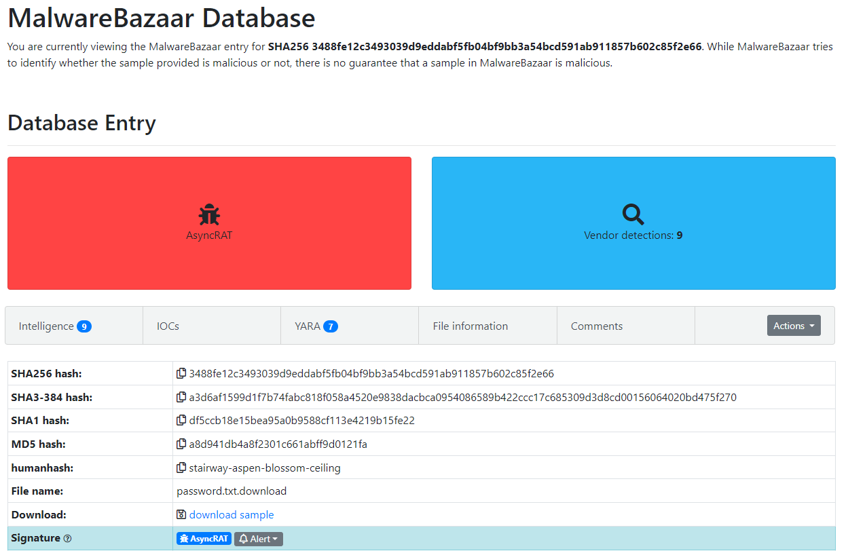Copy the MD5 hash using its copy icon
This screenshot has height=551, width=848.
point(182,444)
